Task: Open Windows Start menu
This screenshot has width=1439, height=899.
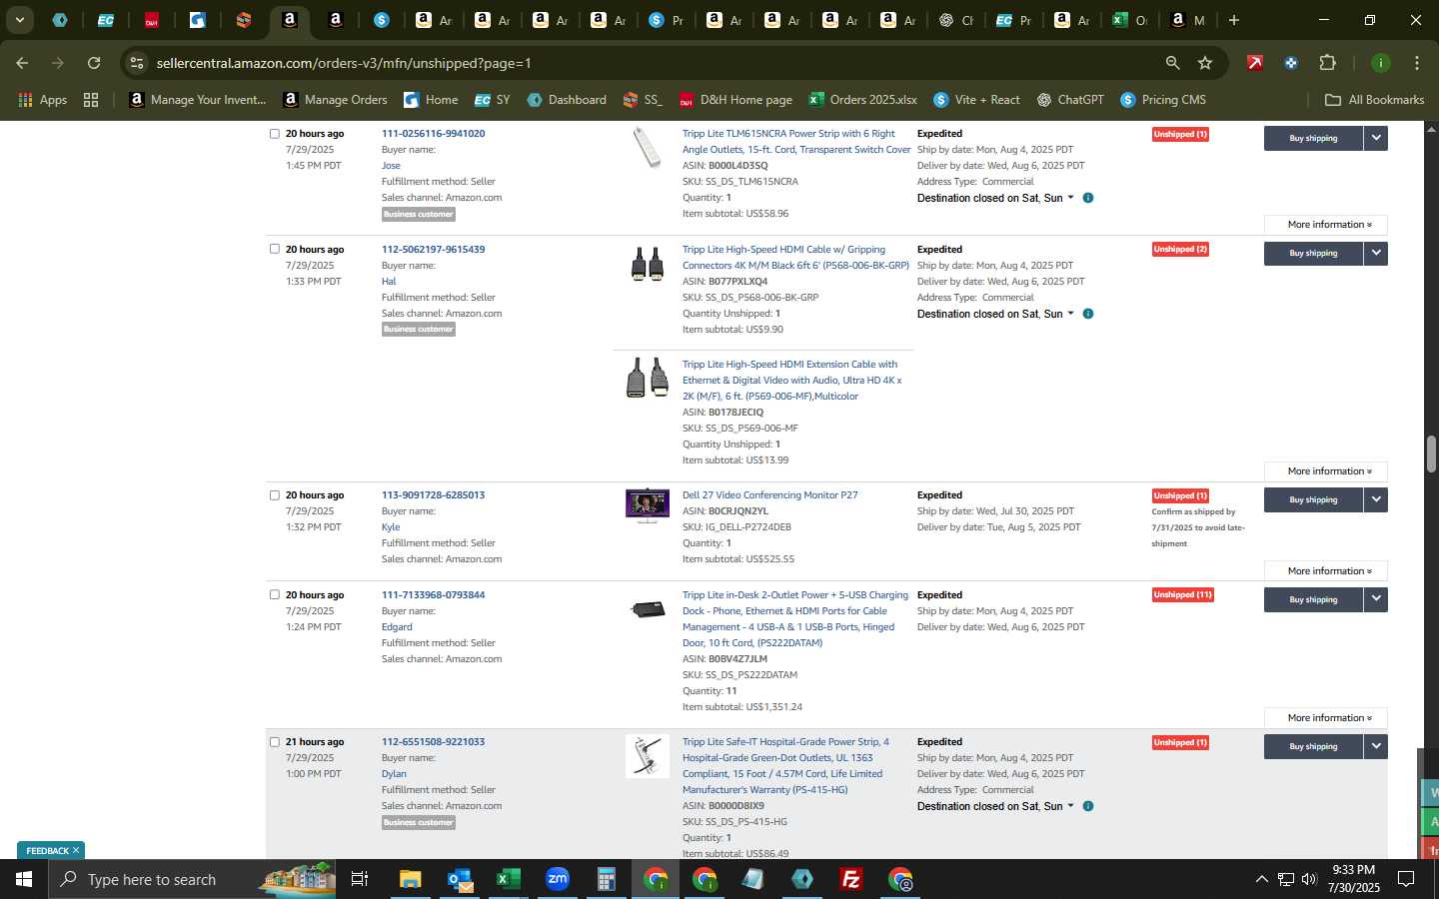Action: point(23,879)
